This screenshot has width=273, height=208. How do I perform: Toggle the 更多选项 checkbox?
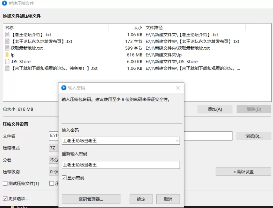click(5, 198)
